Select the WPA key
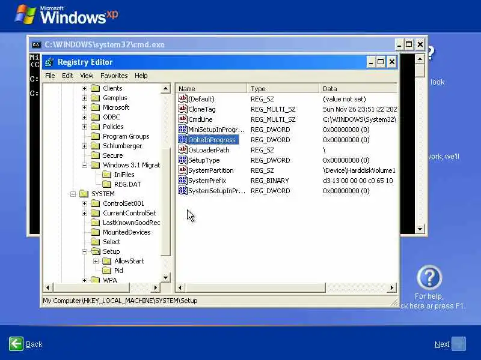Viewport: 481px width, 360px height. (110, 280)
